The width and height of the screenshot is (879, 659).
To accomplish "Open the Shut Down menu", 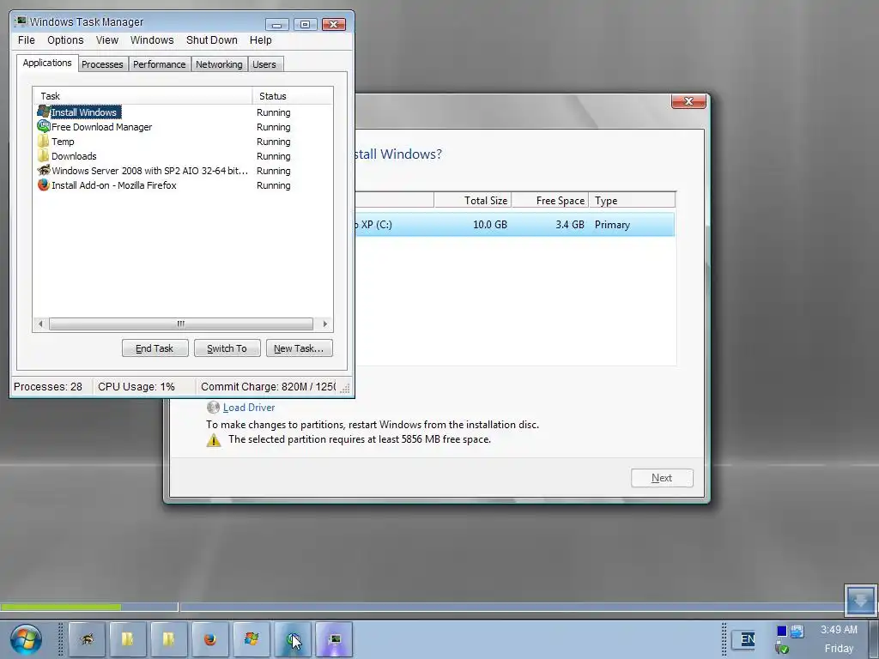I will (x=212, y=40).
